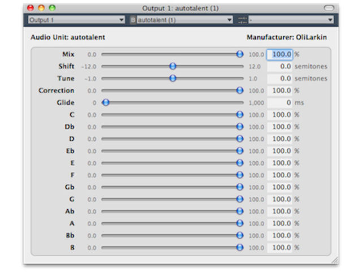
Task: Zoom the window with green button
Action: [52, 8]
